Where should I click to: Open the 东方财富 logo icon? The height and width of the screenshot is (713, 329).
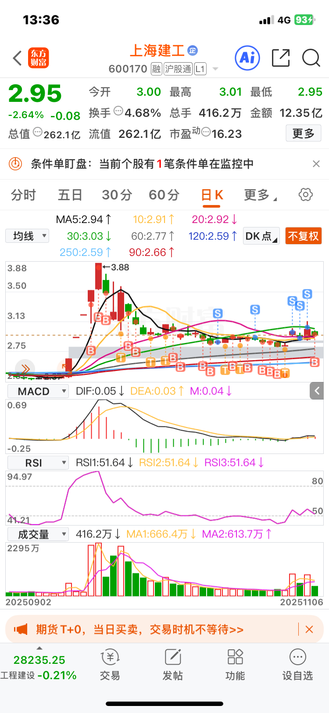pyautogui.click(x=39, y=58)
